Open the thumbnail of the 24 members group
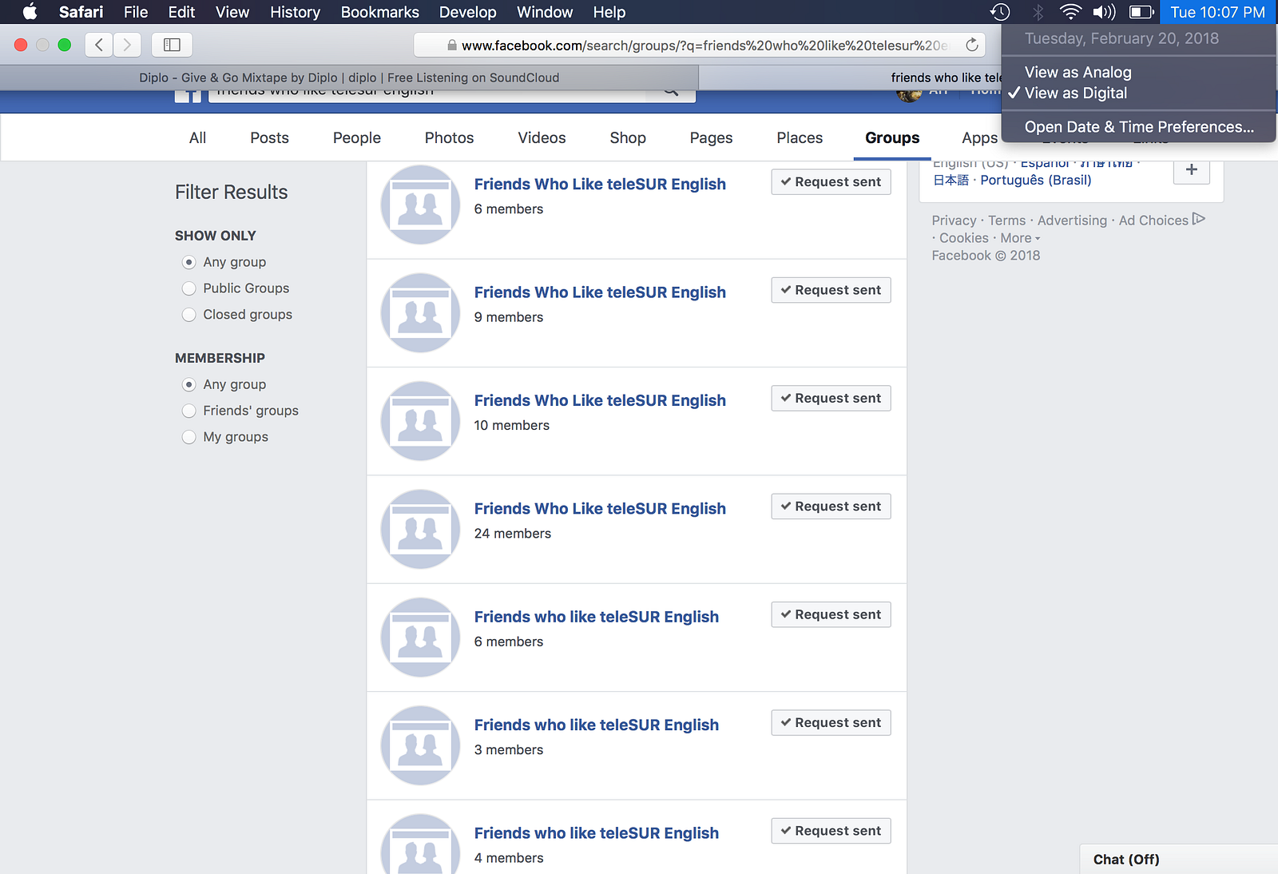The height and width of the screenshot is (874, 1278). point(420,529)
